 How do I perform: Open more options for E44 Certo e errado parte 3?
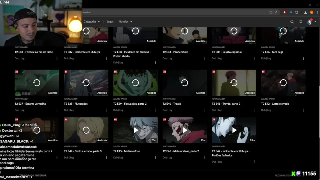106,157
